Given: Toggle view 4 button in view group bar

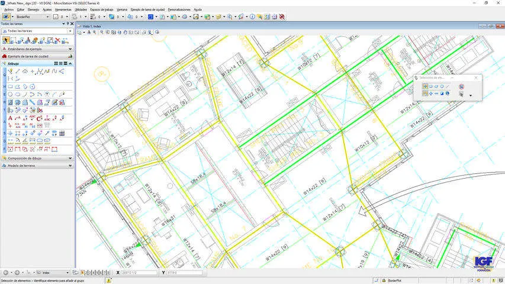Looking at the screenshot, I should click(x=94, y=272).
